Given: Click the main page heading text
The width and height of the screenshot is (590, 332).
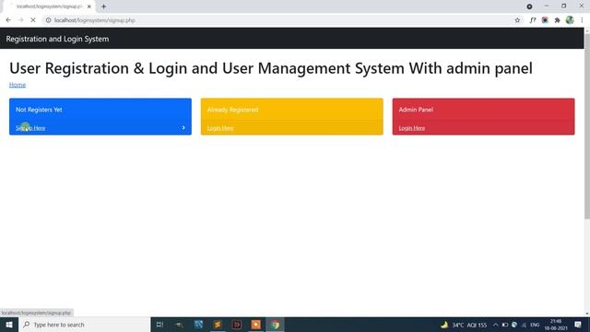Looking at the screenshot, I should tap(270, 68).
